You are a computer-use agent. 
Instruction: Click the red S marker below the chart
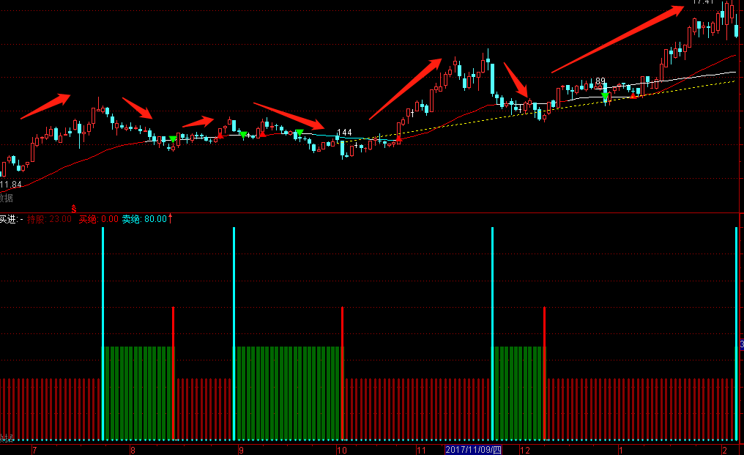click(x=73, y=210)
